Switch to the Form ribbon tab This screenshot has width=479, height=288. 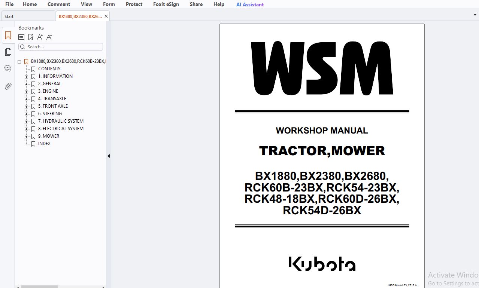click(109, 4)
